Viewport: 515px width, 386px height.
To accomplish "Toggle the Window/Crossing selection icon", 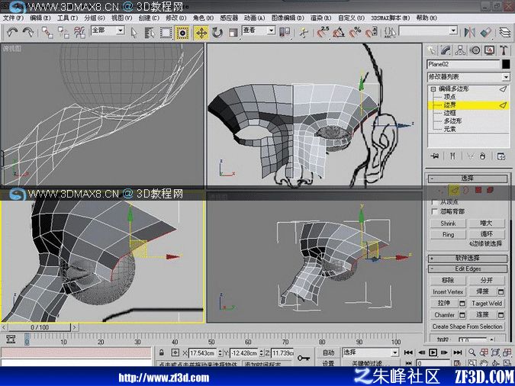I will click(182, 33).
